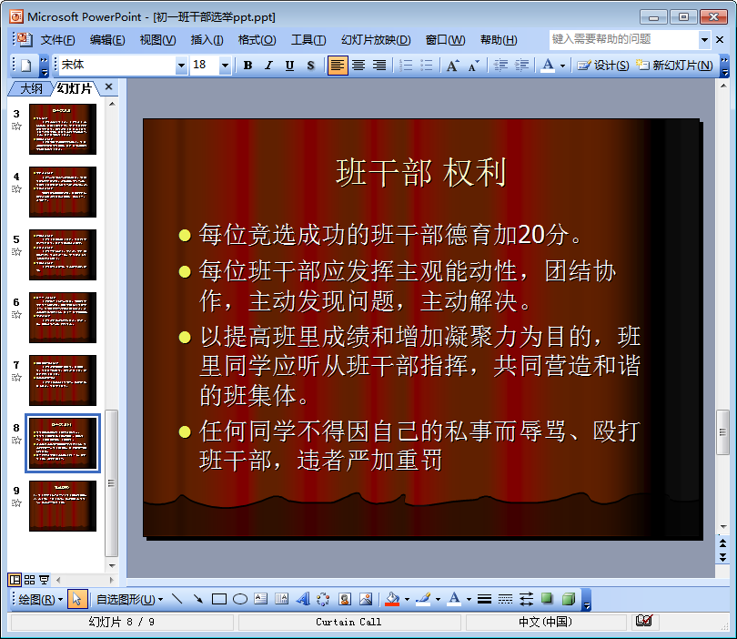The width and height of the screenshot is (737, 639).
Task: Select the Line drawing tool
Action: tap(177, 599)
